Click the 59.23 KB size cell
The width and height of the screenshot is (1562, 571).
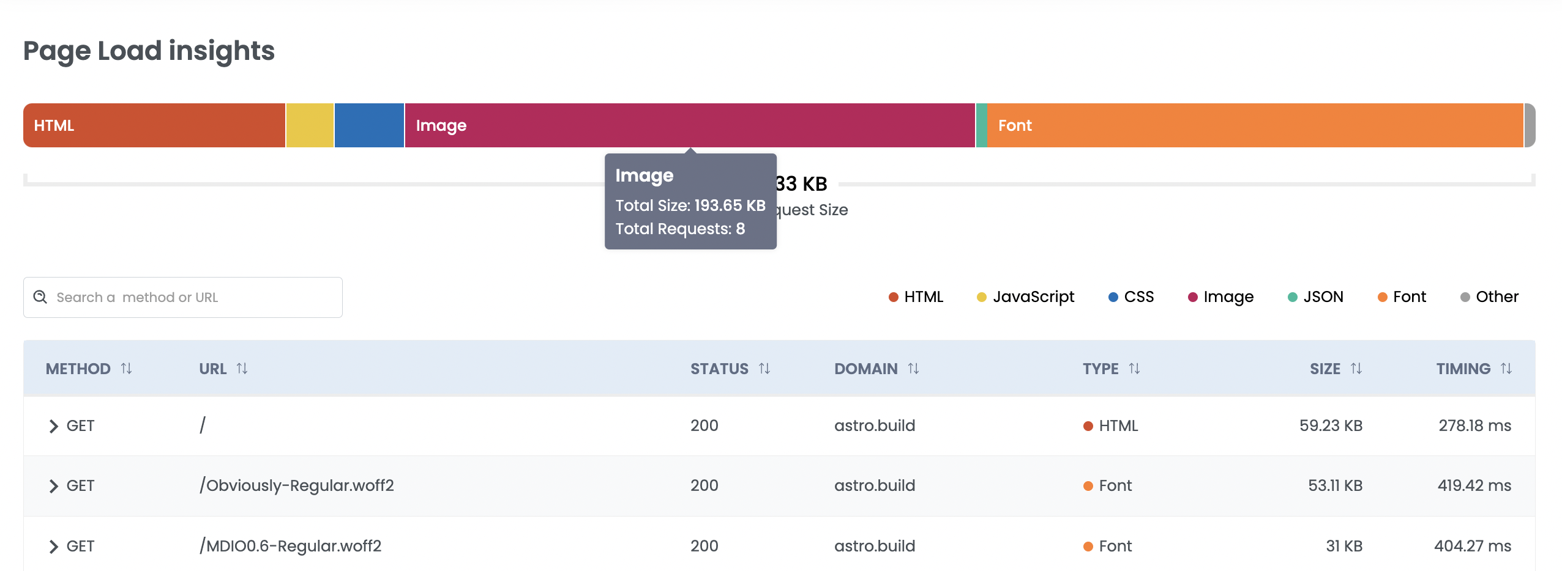pyautogui.click(x=1331, y=425)
